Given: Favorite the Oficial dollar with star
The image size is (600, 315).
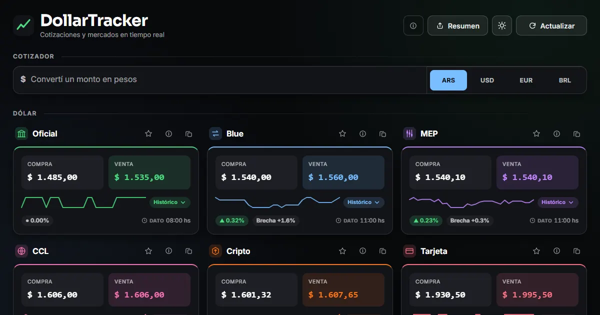Looking at the screenshot, I should (148, 133).
